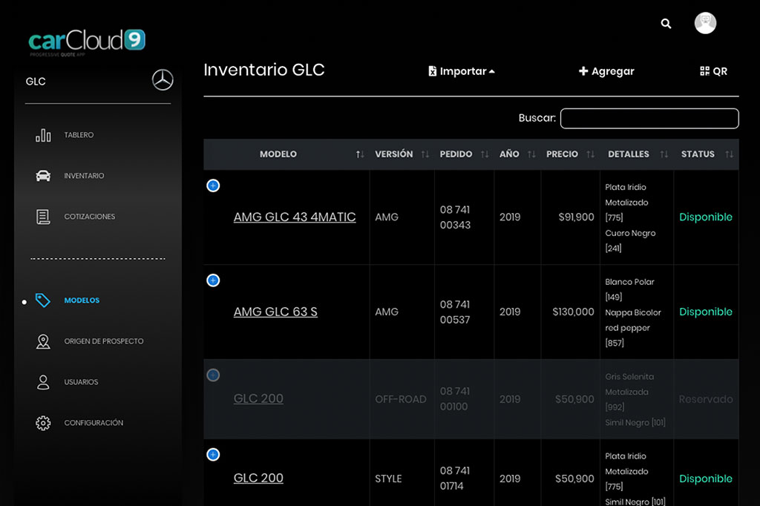Open Configuración gear icon
Image resolution: width=760 pixels, height=506 pixels.
pos(43,423)
